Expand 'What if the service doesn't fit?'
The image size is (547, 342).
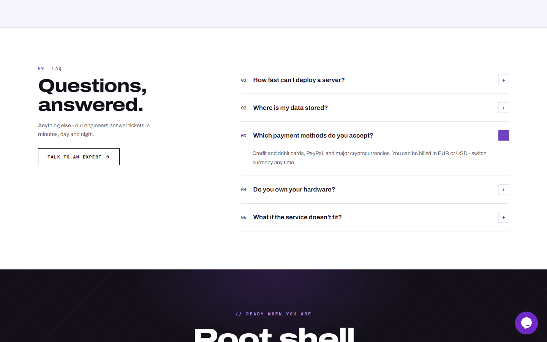375,217
